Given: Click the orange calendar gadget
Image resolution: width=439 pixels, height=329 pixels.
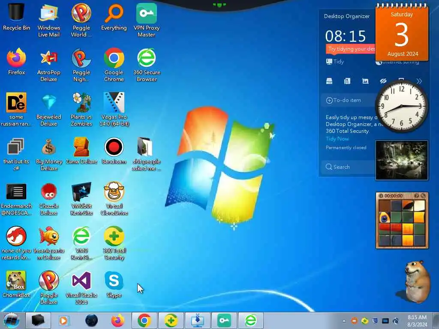Looking at the screenshot, I should pos(402,33).
